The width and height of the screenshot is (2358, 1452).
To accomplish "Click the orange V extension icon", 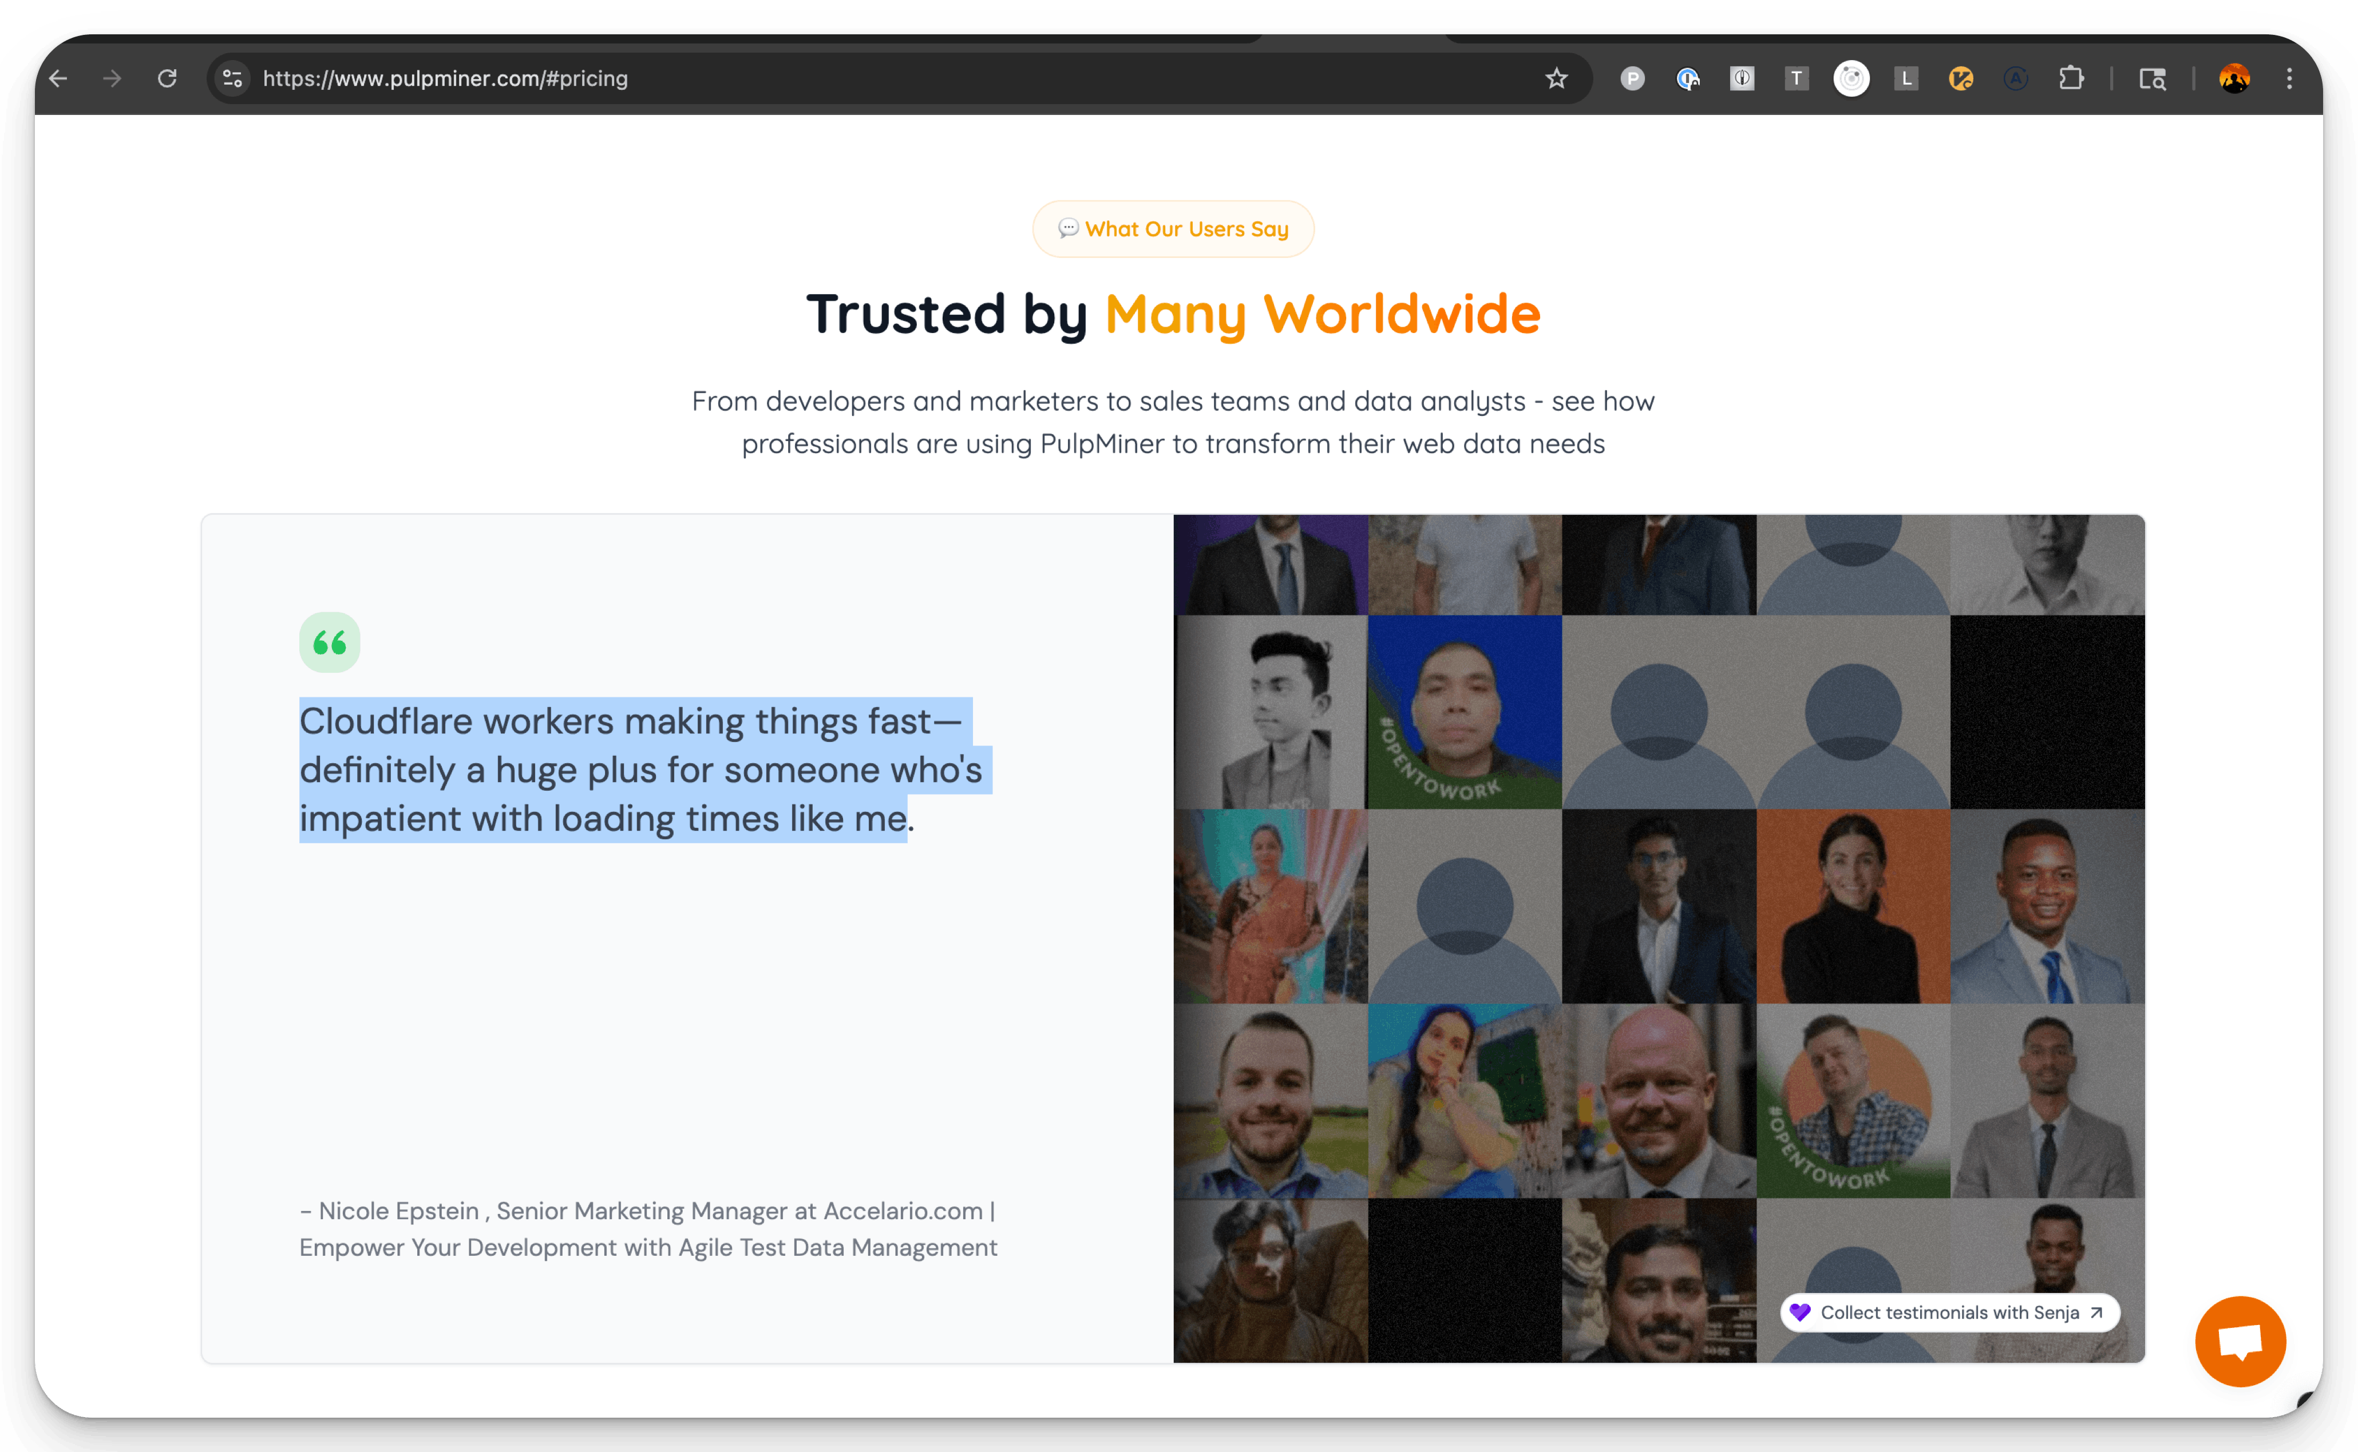I will [x=1960, y=79].
